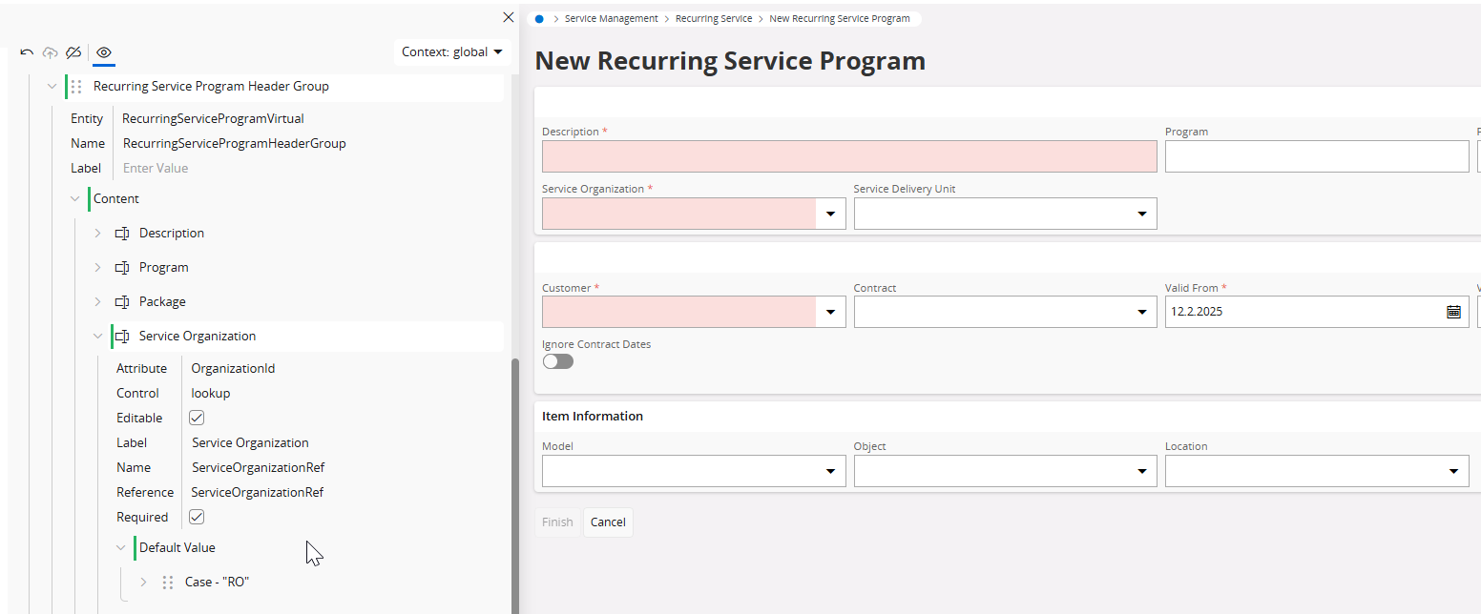Open the Service Delivery Unit dropdown arrow
Viewport: 1481px width, 614px height.
tap(1142, 214)
